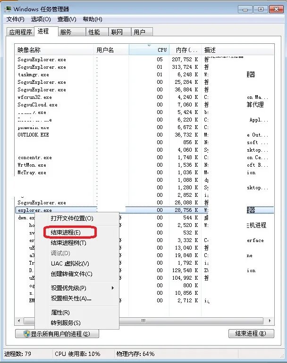287x363 pixels.
Task: Click the 物理内存: 64% status entry
Action: pyautogui.click(x=135, y=354)
